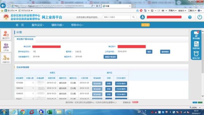This screenshot has height=115, width=204.
Task: Go to the 首页 navigation item
Action: tap(20, 25)
